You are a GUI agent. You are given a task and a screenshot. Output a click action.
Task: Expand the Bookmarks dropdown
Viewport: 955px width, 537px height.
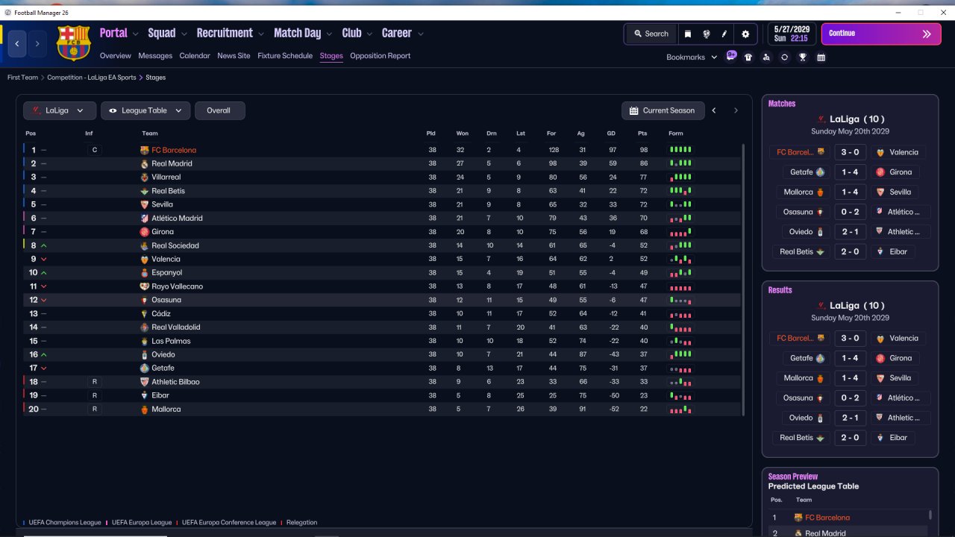692,57
